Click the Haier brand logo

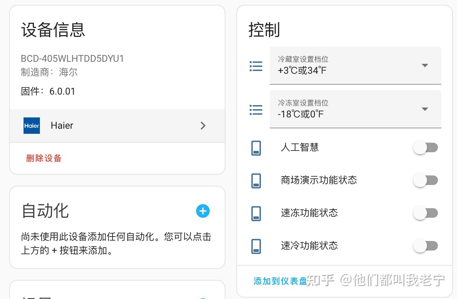click(31, 126)
